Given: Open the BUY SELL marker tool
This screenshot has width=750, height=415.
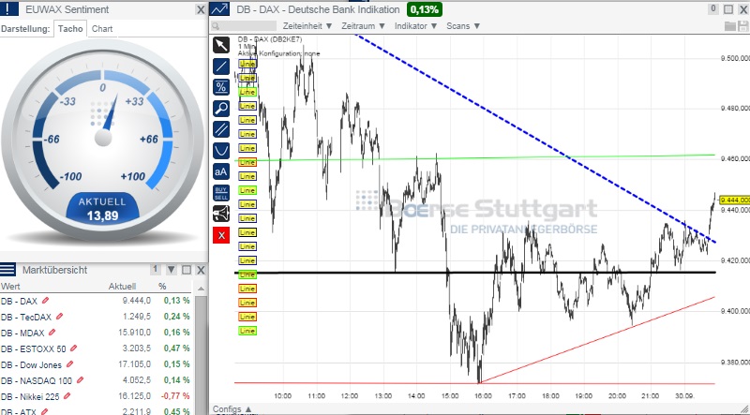Looking at the screenshot, I should click(221, 193).
